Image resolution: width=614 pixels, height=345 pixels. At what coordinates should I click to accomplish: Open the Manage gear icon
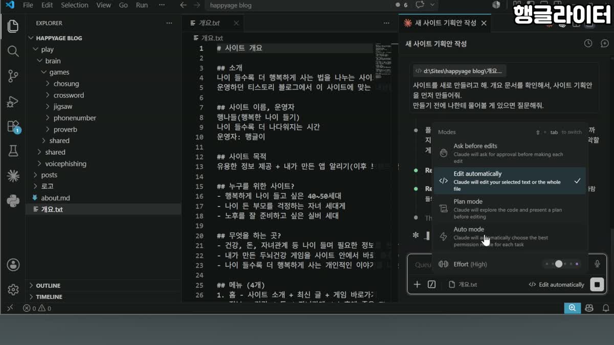[x=13, y=290]
